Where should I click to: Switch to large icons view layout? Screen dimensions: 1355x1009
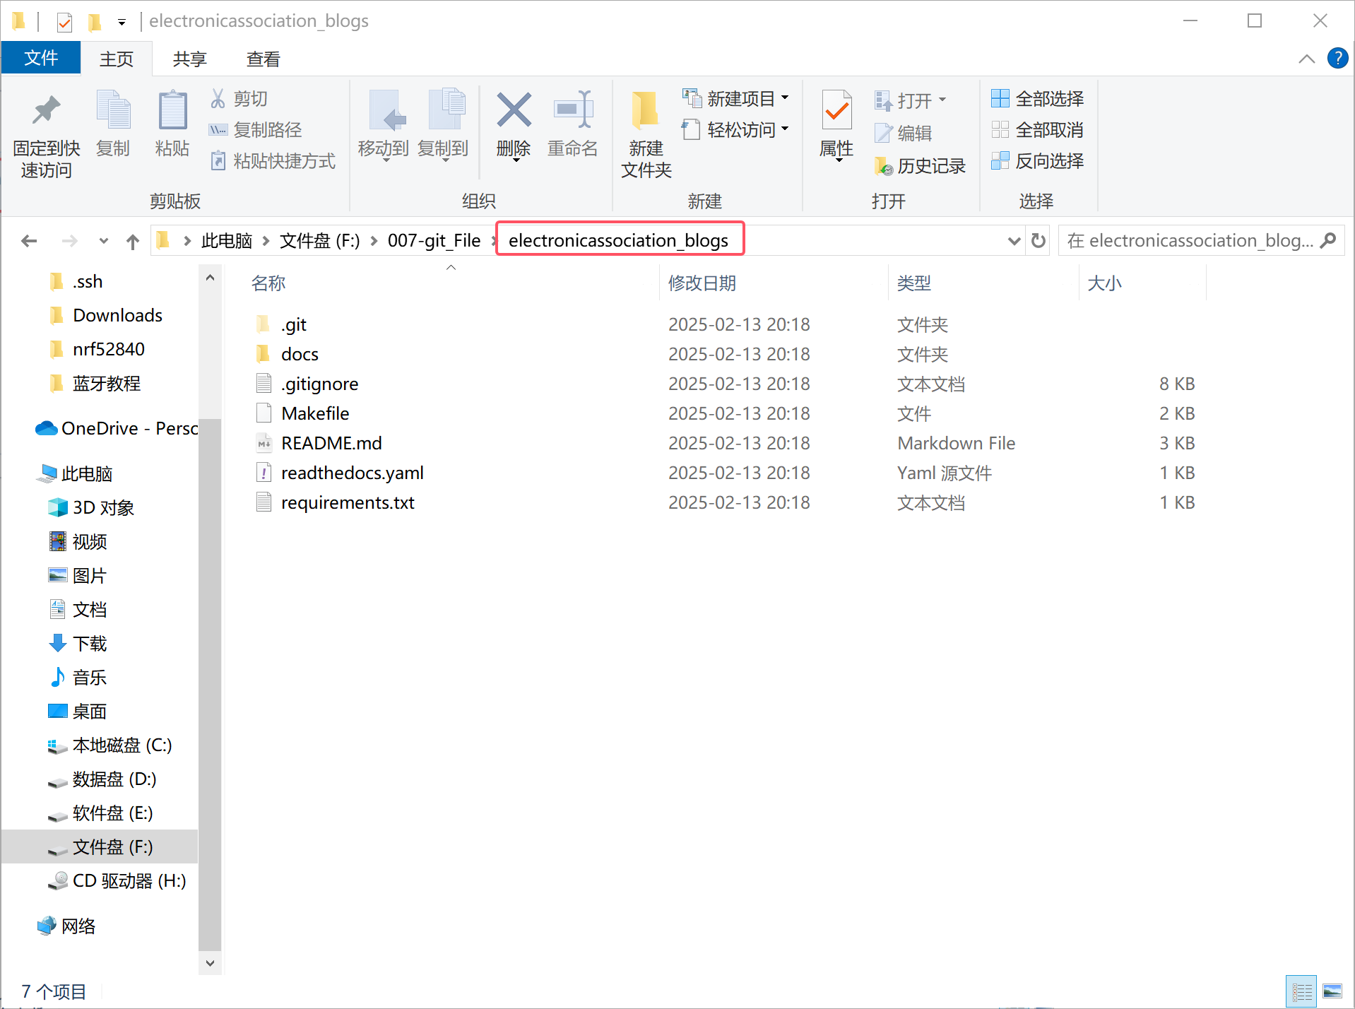pos(1332,992)
